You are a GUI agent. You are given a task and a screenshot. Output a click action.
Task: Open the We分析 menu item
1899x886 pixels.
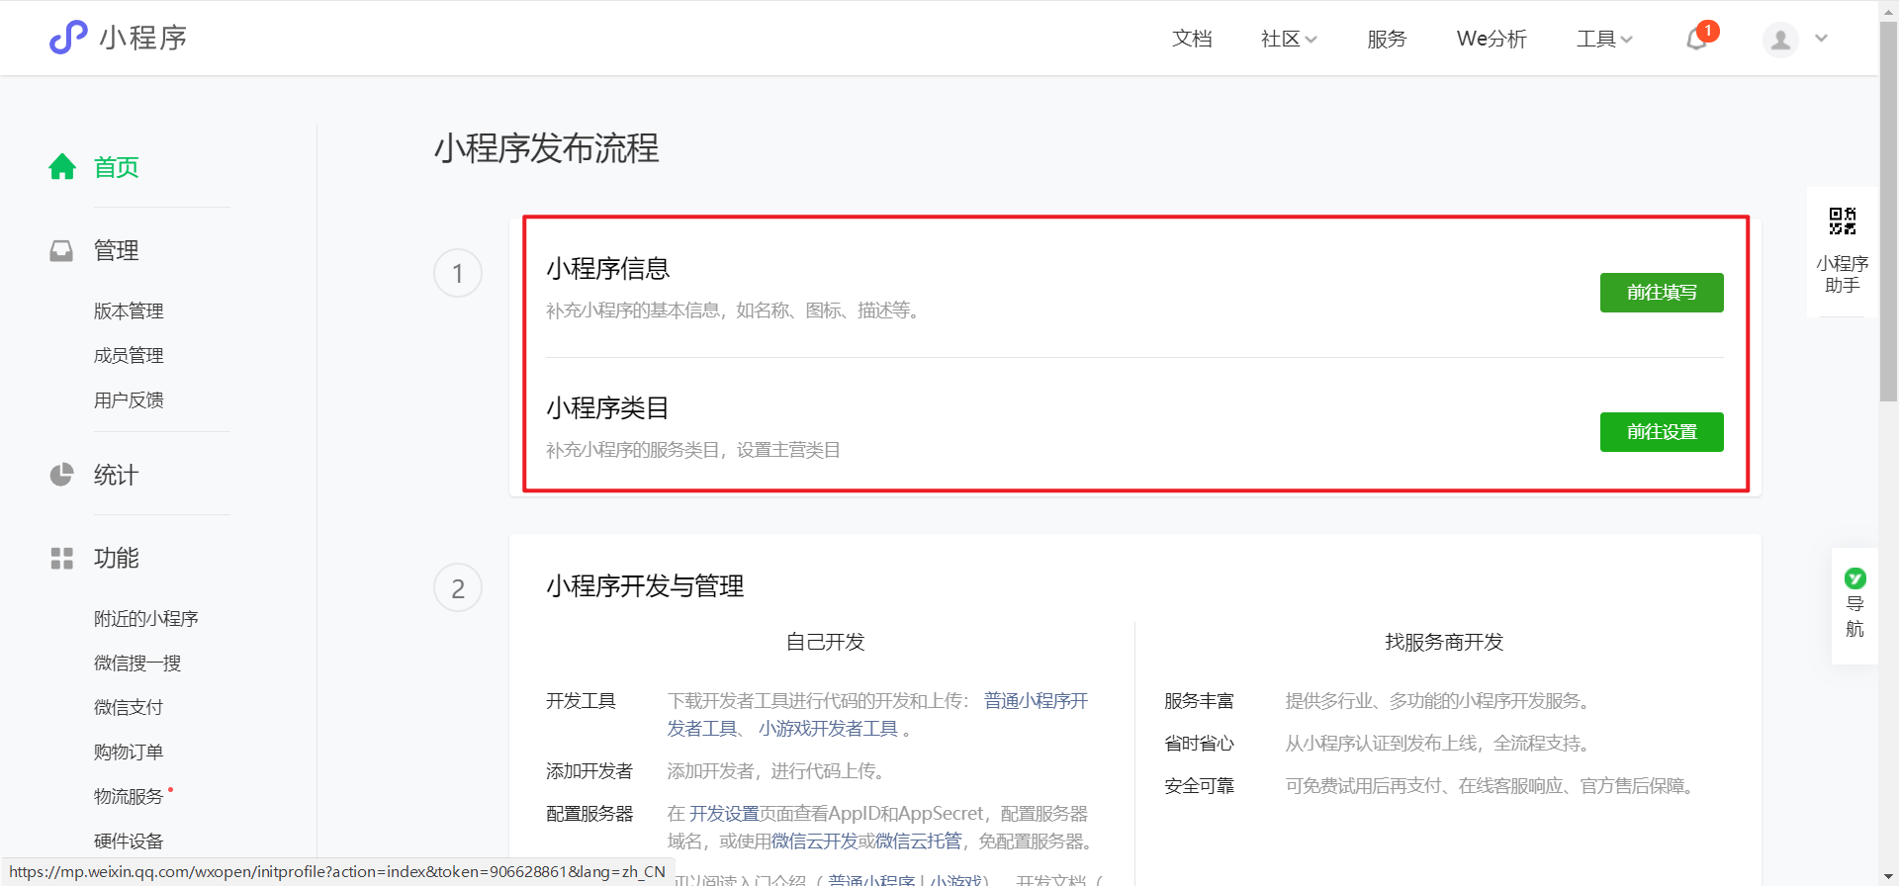point(1492,39)
